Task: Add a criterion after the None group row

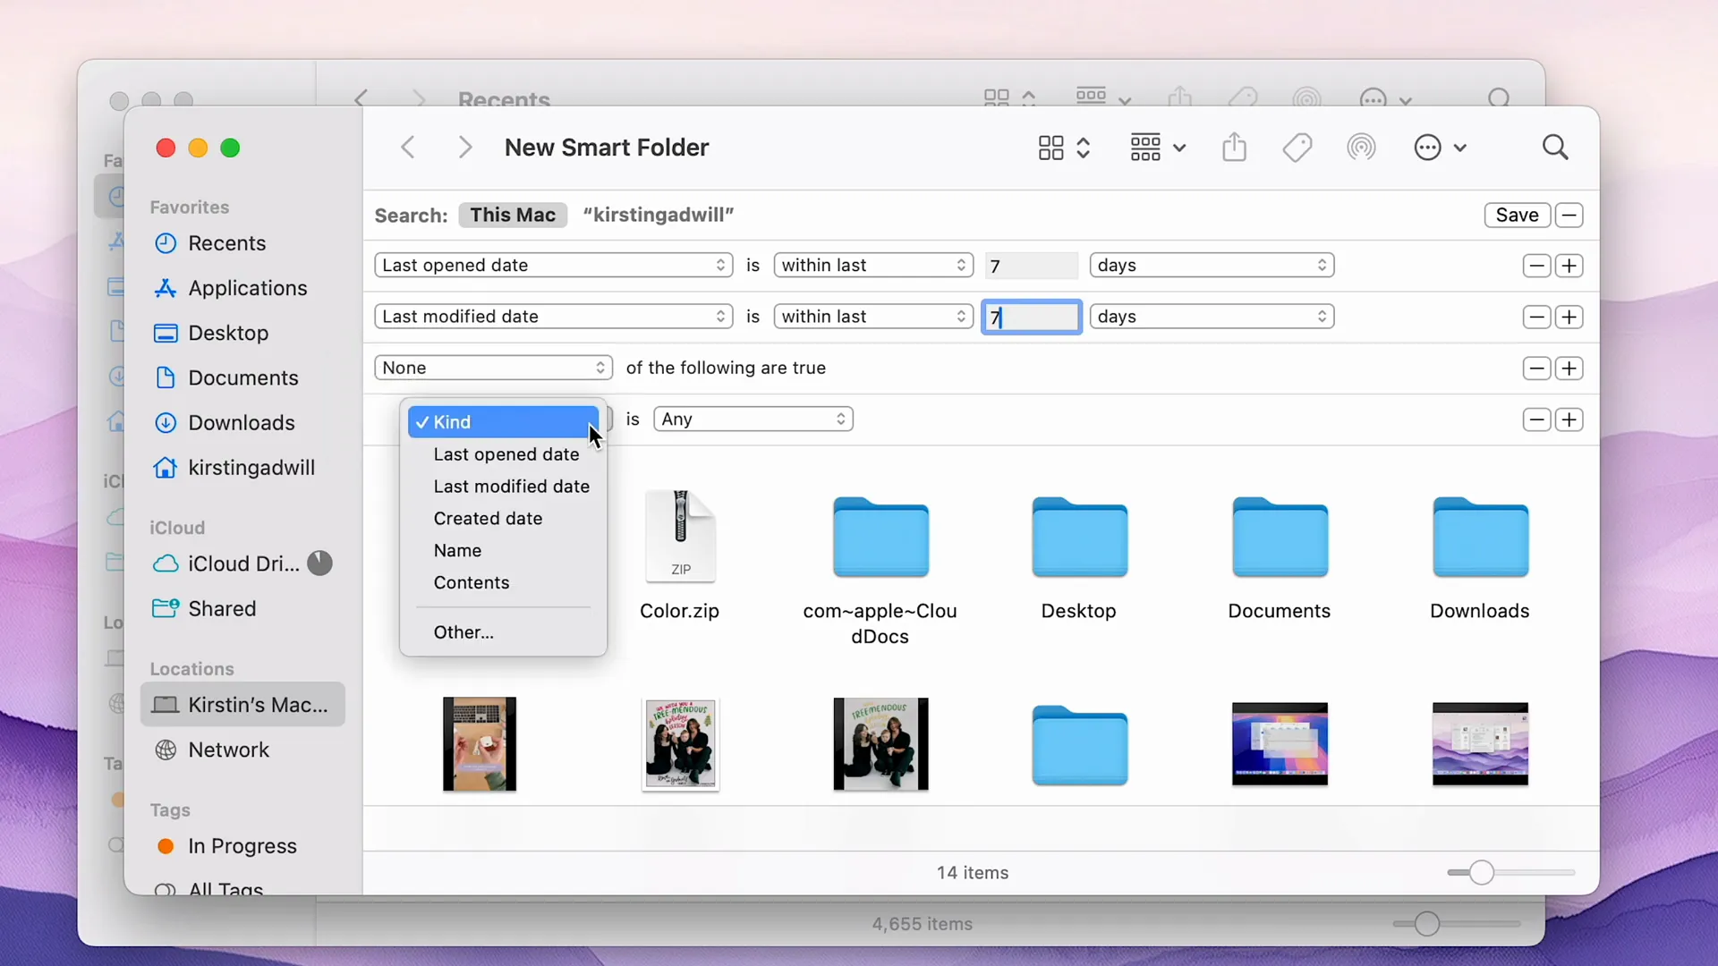Action: (x=1569, y=368)
